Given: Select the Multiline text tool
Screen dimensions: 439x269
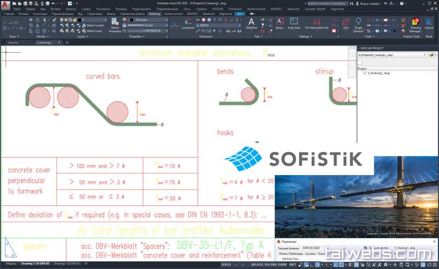Looking at the screenshot, I should pos(251,24).
